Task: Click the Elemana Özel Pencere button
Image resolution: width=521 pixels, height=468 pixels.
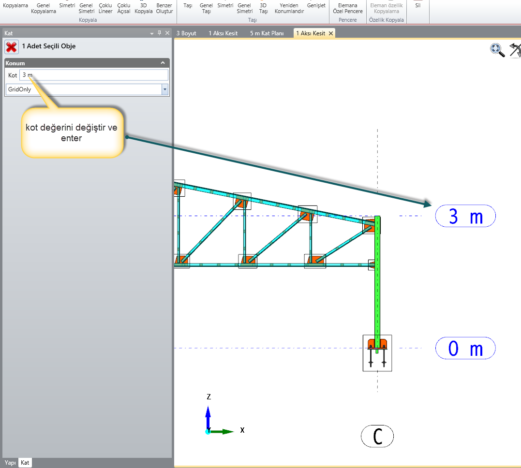Action: pos(348,8)
